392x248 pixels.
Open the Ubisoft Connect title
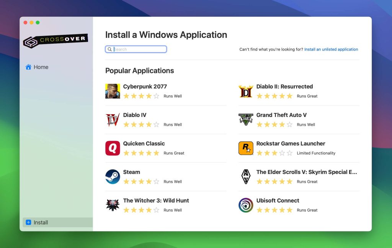(278, 200)
